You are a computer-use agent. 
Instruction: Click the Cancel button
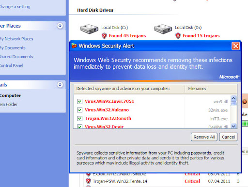click(x=228, y=137)
